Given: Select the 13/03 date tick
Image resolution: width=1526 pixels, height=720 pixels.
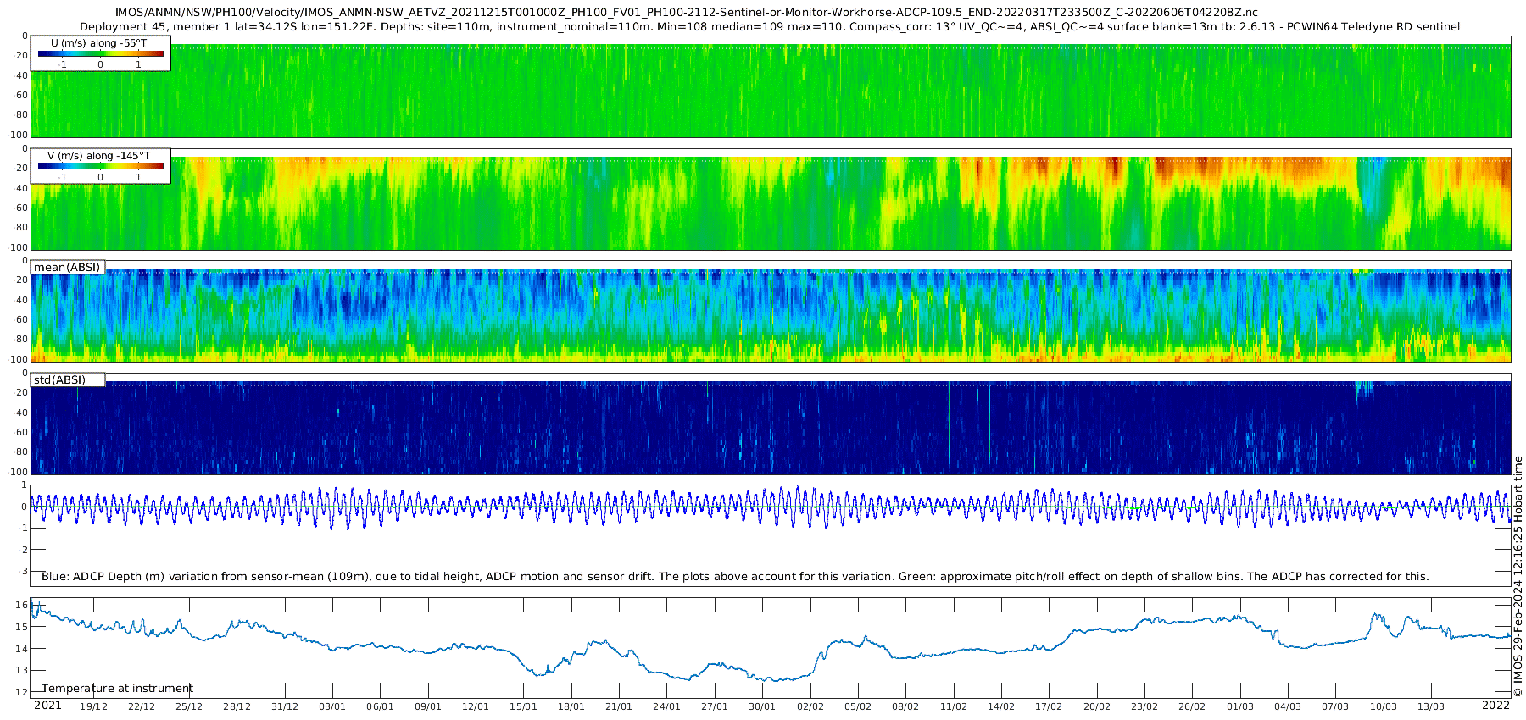Looking at the screenshot, I should click(x=1431, y=706).
